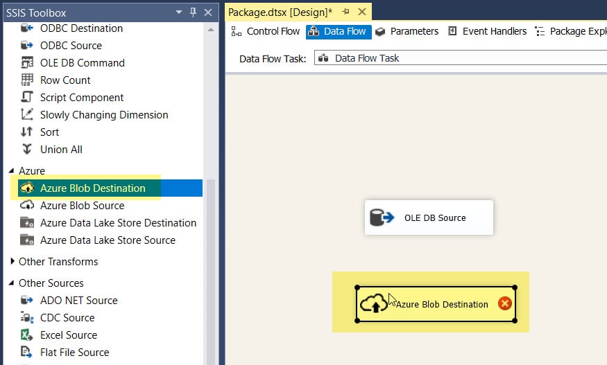Click the toolbox scrollbar up arrow

tap(211, 29)
